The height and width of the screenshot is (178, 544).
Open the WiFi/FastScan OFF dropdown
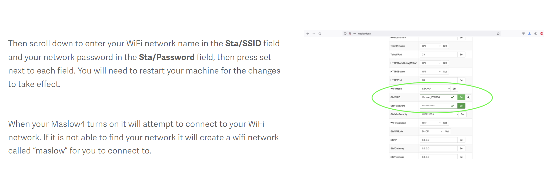point(430,123)
